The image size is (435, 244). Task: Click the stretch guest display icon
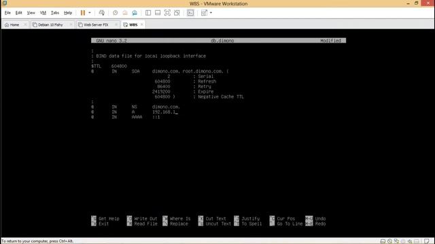click(204, 13)
